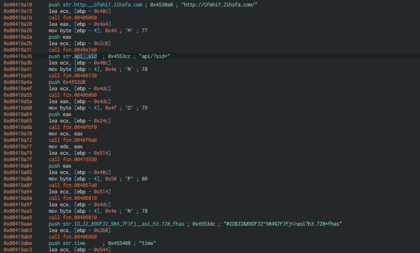
Task: Select lea ecx, [ebp - 0x514] at 0x00419a94
Action: click(80, 191)
